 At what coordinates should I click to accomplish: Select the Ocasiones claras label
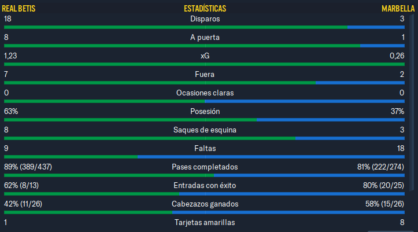(x=205, y=93)
